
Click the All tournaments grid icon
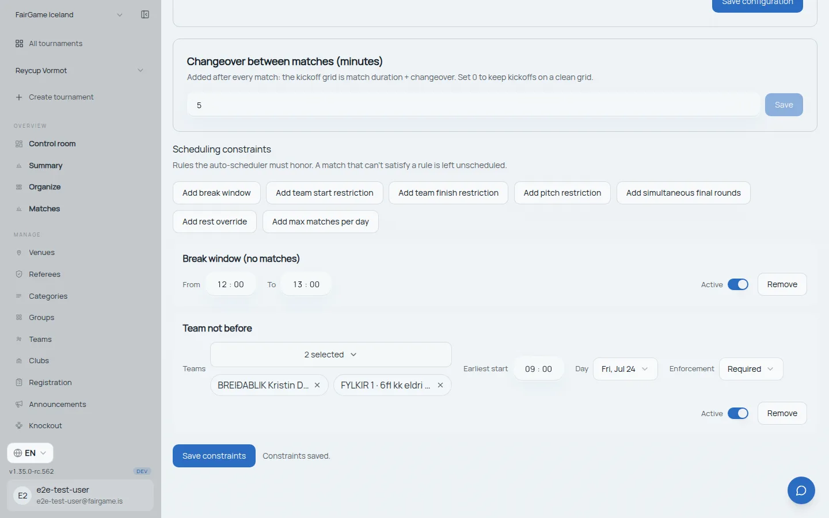pos(19,44)
